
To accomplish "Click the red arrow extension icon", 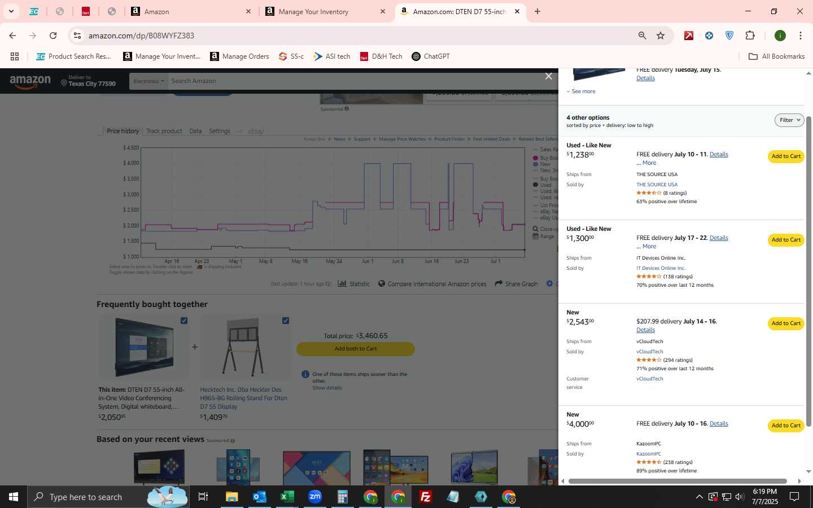I will (x=689, y=36).
